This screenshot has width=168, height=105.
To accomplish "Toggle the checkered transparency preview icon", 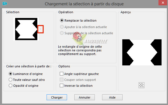I will point(141,85).
